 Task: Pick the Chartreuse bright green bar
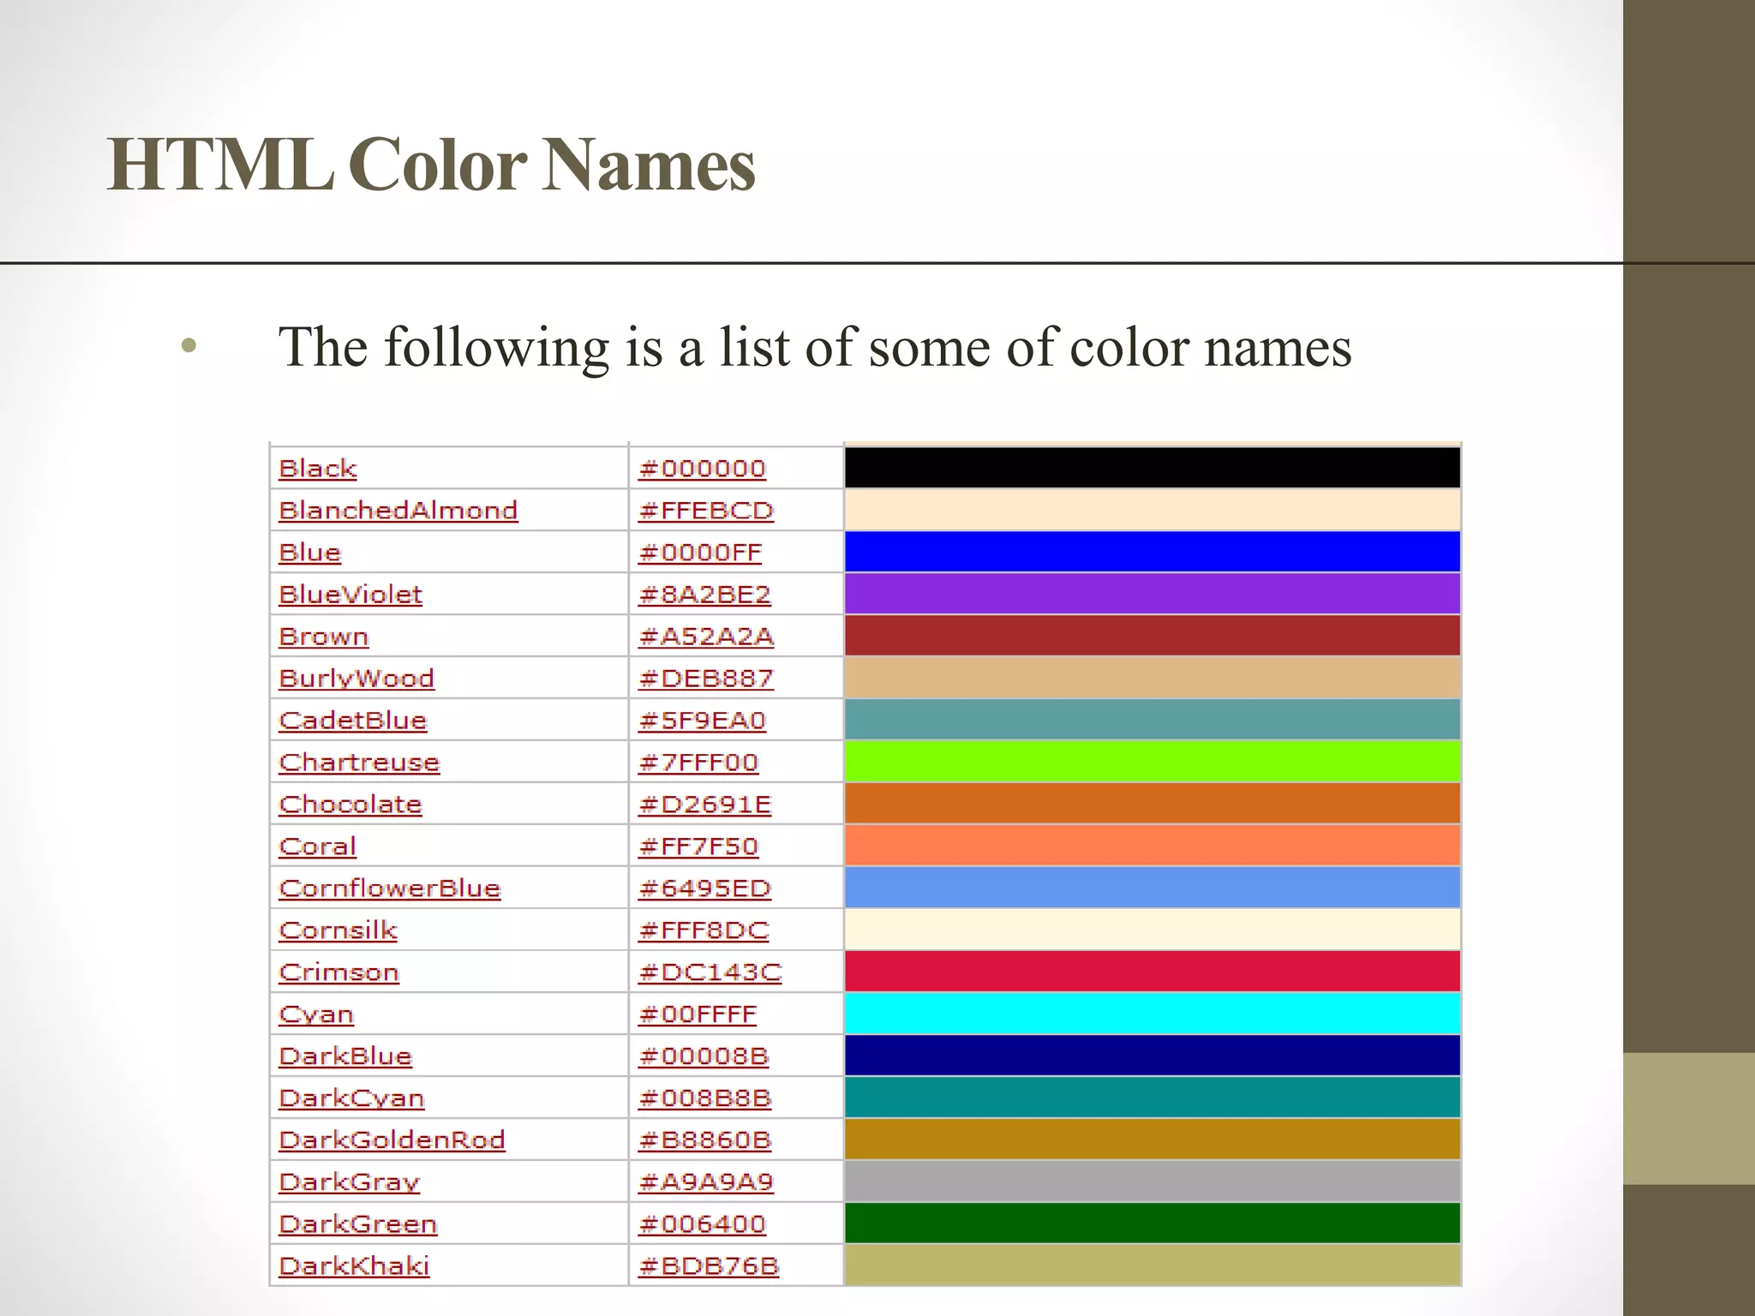(x=1153, y=762)
